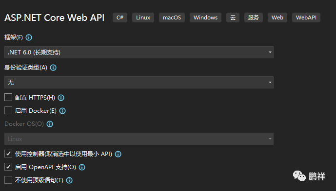Screen dimensions: 336x191
Task: Click the info icon after 启用 OpenAPI 支持(O)
Action: [x=82, y=167]
